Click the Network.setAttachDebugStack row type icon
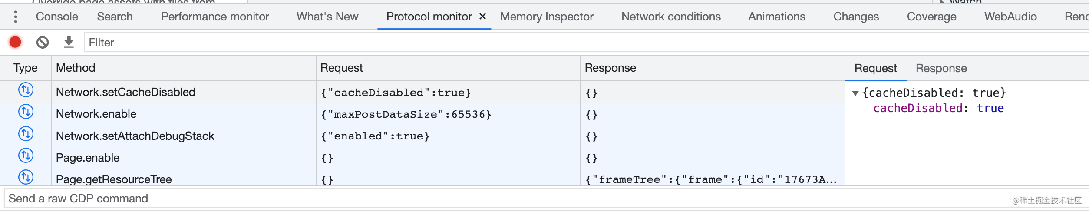This screenshot has height=212, width=1089. (x=26, y=134)
